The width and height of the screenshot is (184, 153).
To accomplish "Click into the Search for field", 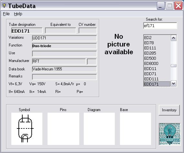I will (x=160, y=25).
